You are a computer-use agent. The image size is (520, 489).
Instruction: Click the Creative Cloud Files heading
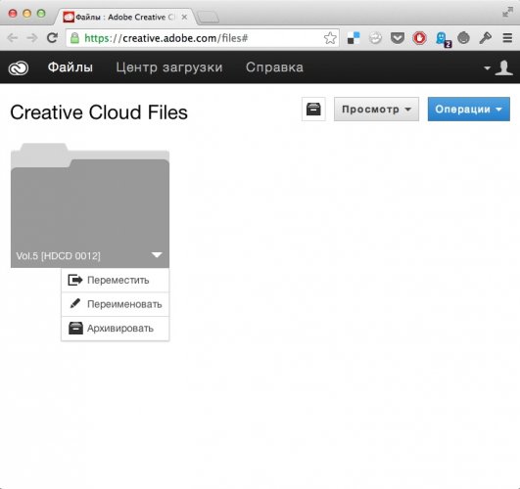click(x=99, y=112)
